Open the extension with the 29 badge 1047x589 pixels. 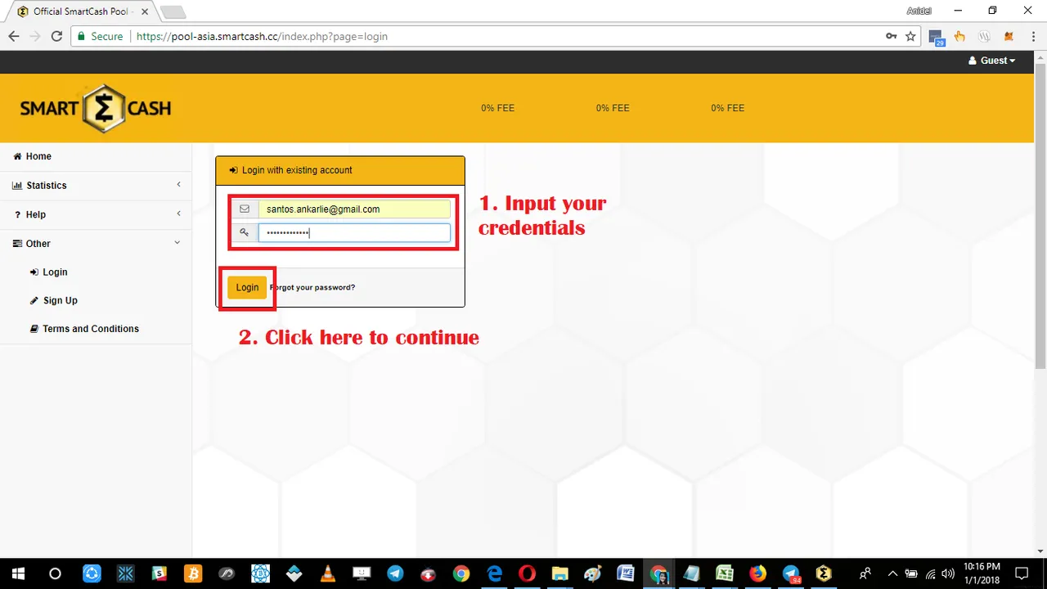[936, 37]
